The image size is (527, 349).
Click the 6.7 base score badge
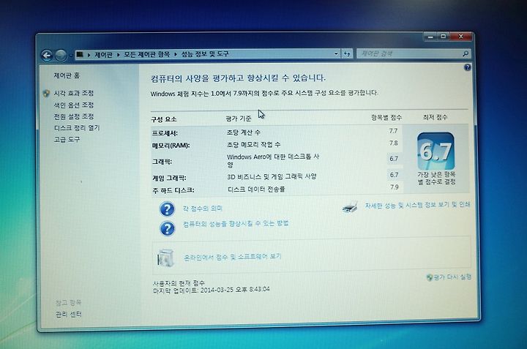tap(436, 151)
